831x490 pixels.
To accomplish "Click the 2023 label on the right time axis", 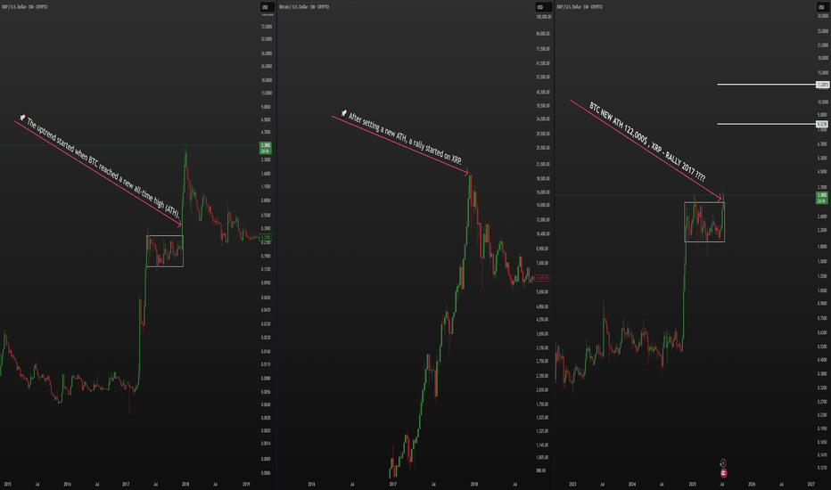I will click(573, 484).
